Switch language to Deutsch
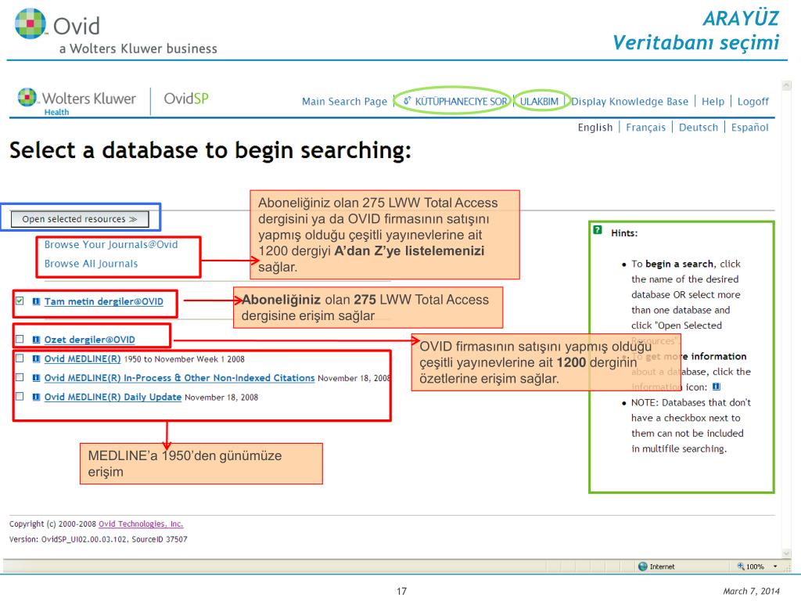 coord(699,128)
